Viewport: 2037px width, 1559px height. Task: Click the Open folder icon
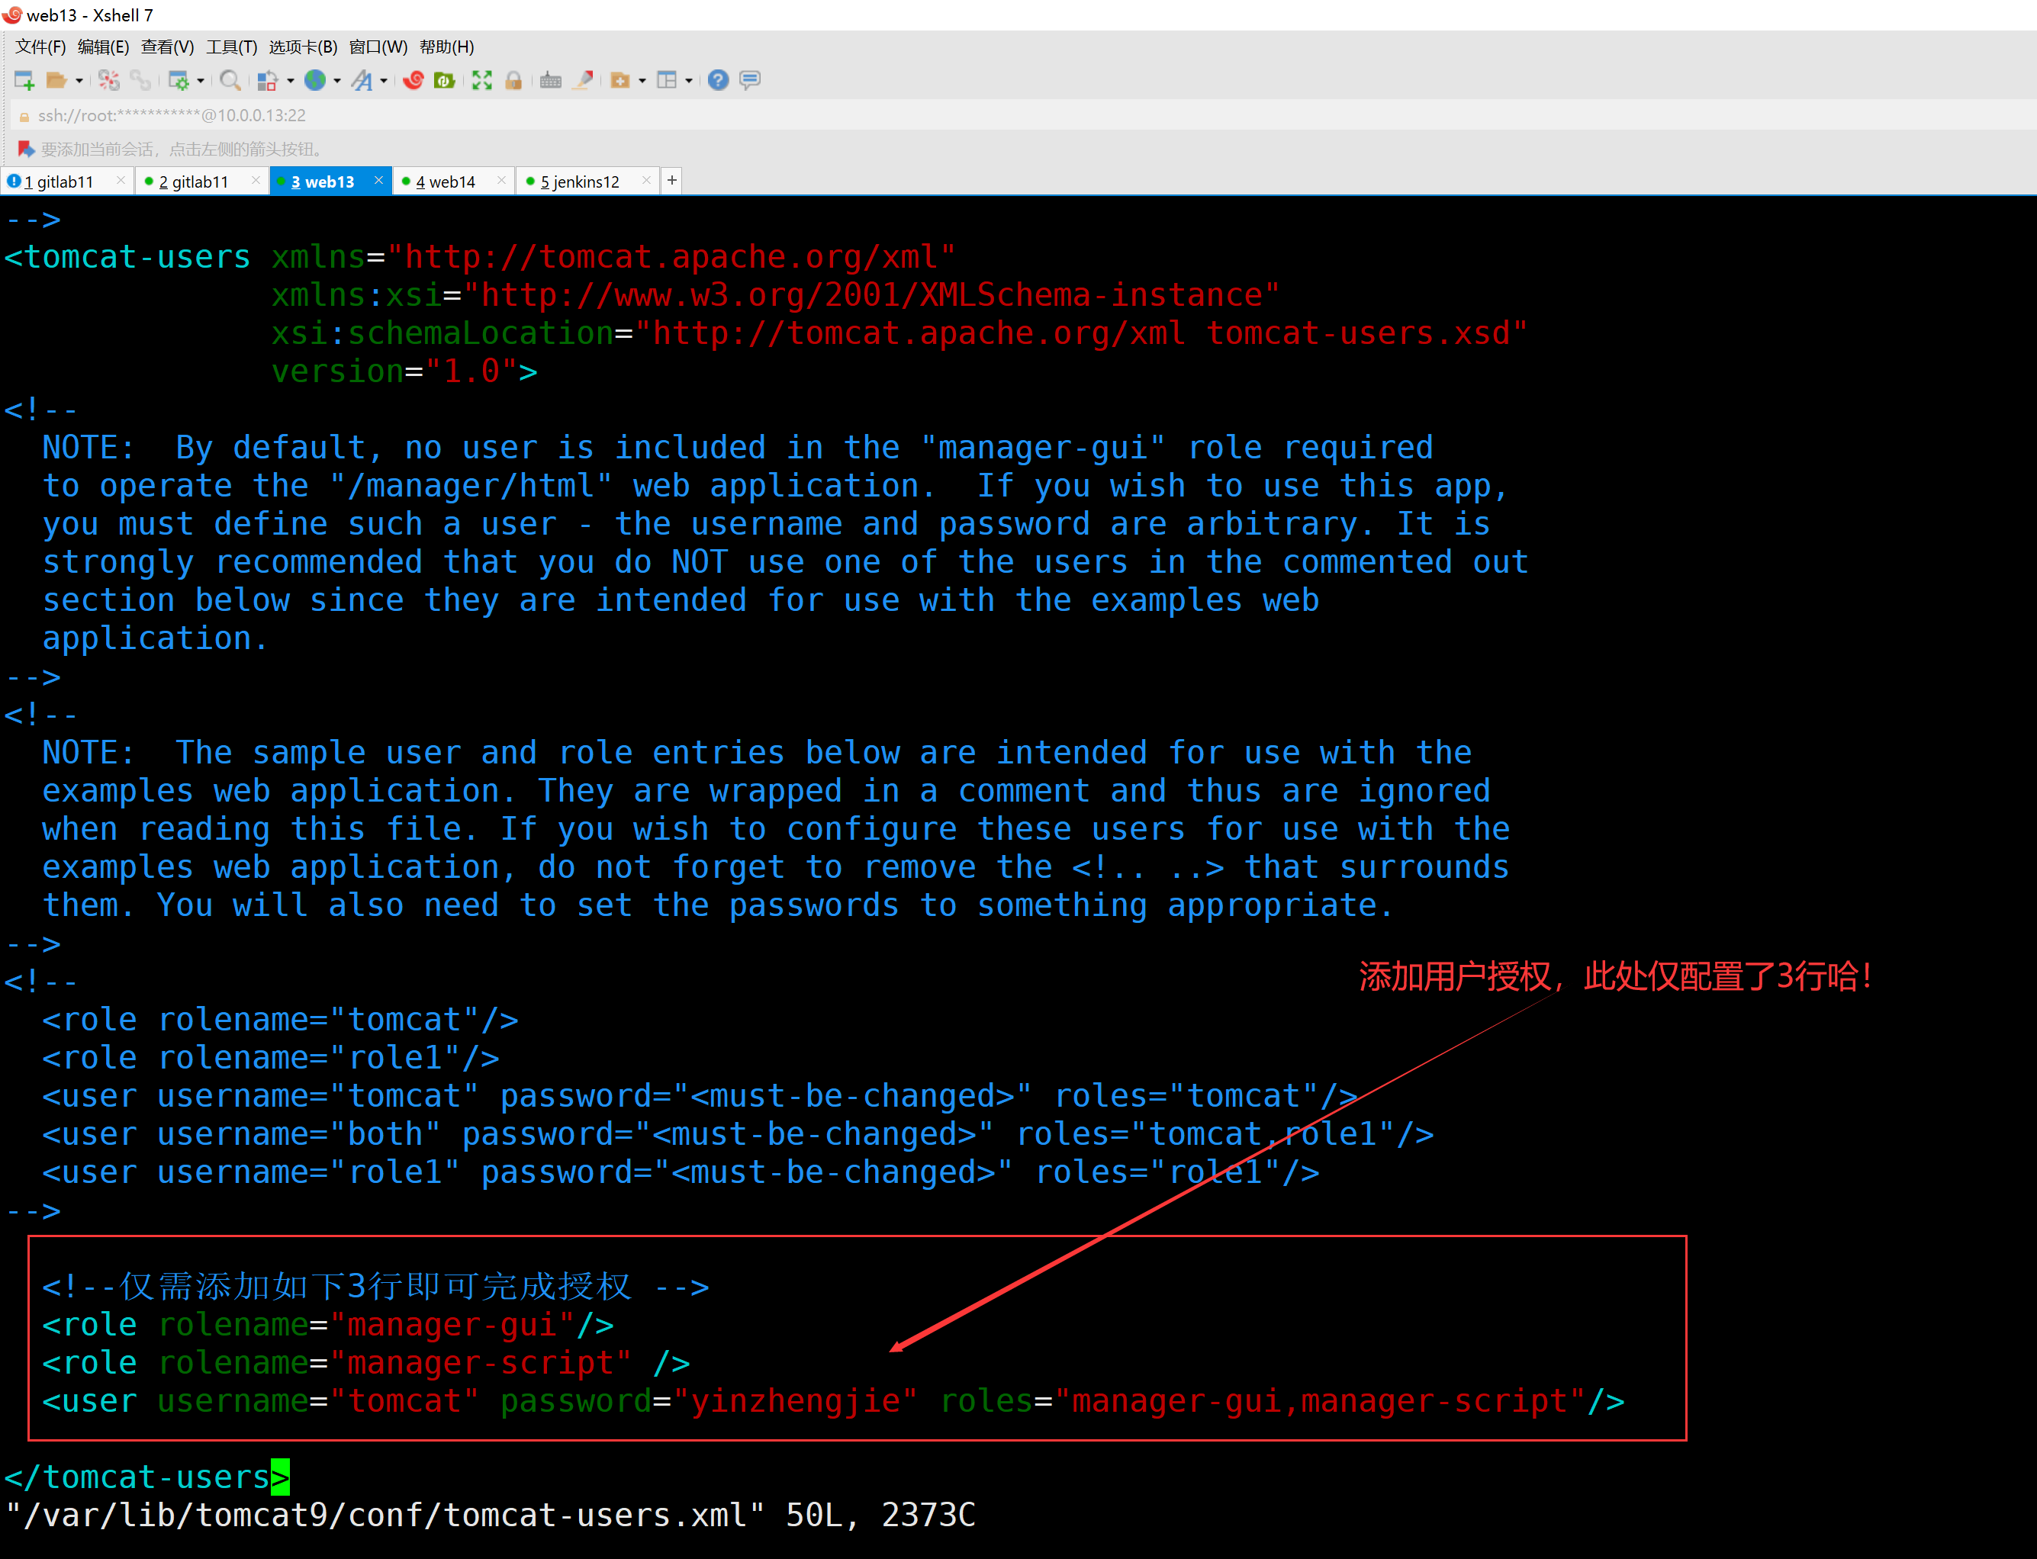[56, 81]
